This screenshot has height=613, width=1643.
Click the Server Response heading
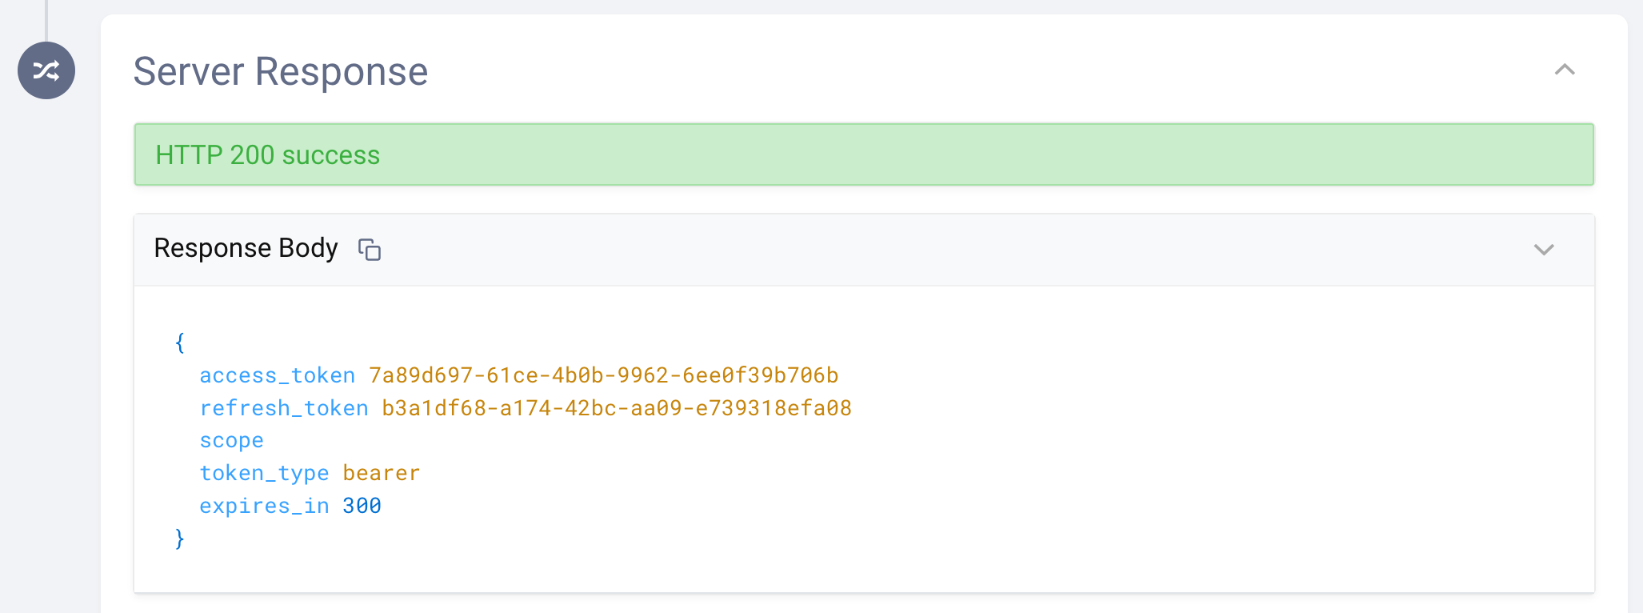pyautogui.click(x=281, y=72)
